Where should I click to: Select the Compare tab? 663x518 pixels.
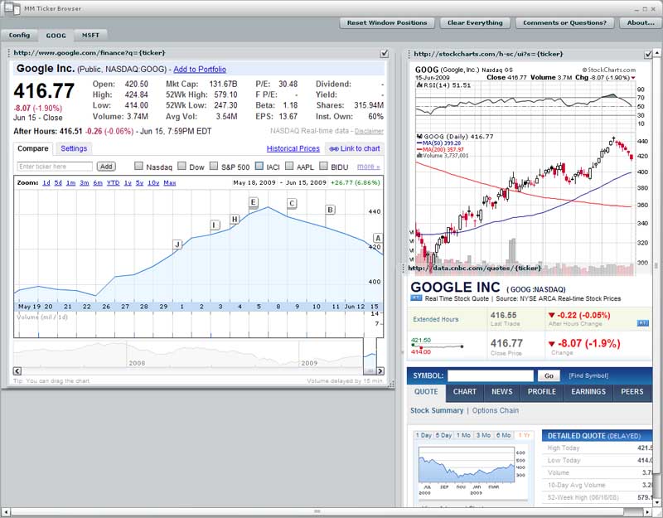pos(33,148)
